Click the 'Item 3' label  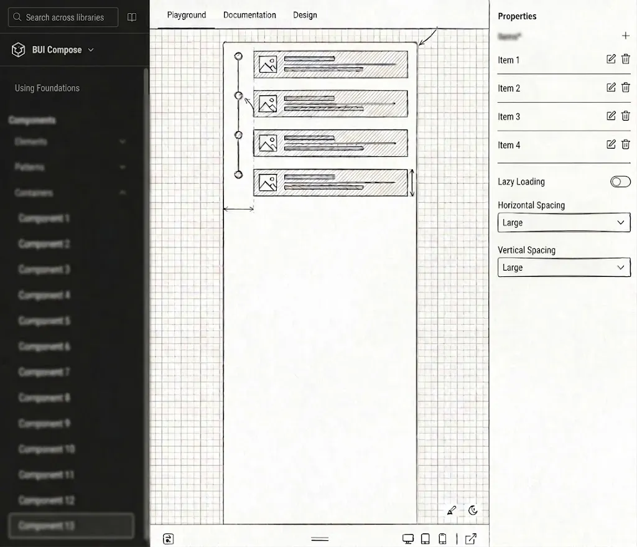[x=509, y=116]
